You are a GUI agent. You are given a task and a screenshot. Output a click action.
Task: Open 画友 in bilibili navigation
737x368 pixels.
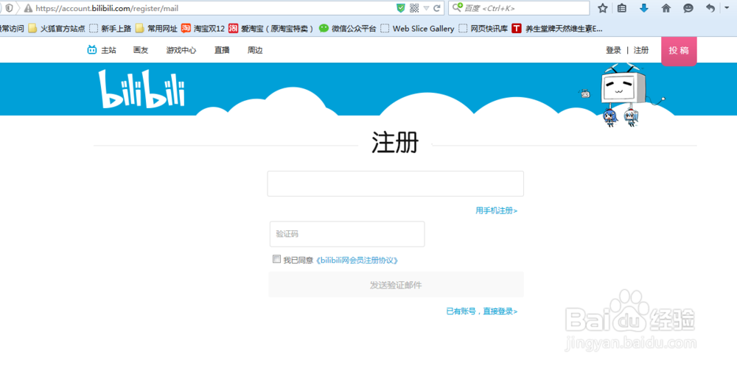(x=141, y=50)
